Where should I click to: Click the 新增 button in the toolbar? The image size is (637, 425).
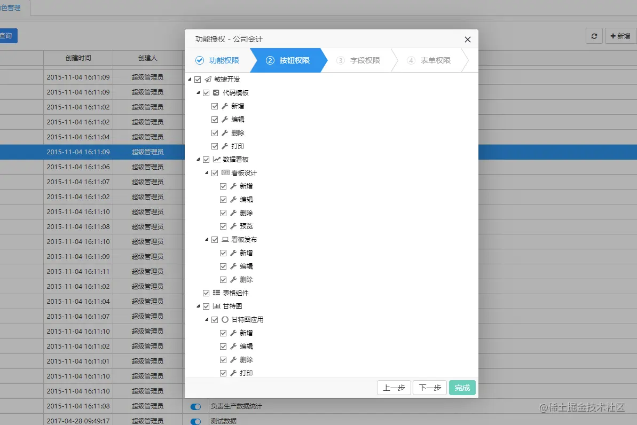(x=620, y=36)
